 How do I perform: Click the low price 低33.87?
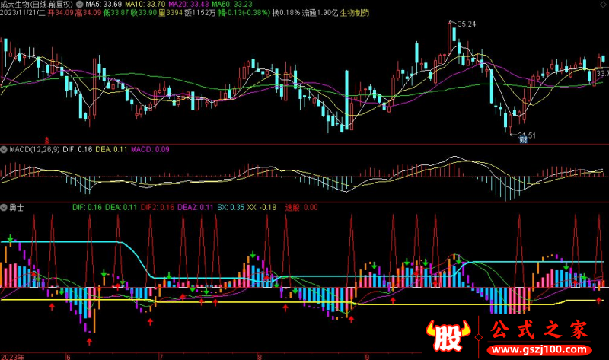tap(116, 13)
